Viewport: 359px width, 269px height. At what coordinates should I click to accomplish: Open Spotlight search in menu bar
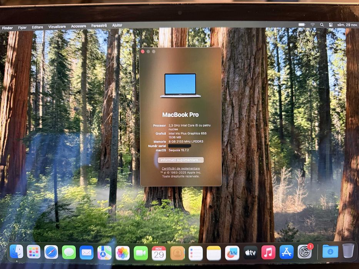(322, 25)
